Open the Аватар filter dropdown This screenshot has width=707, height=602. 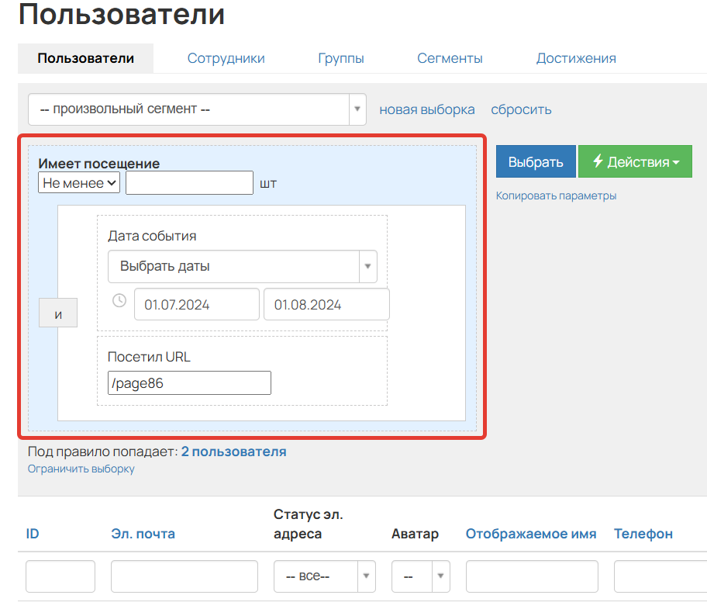(x=419, y=576)
